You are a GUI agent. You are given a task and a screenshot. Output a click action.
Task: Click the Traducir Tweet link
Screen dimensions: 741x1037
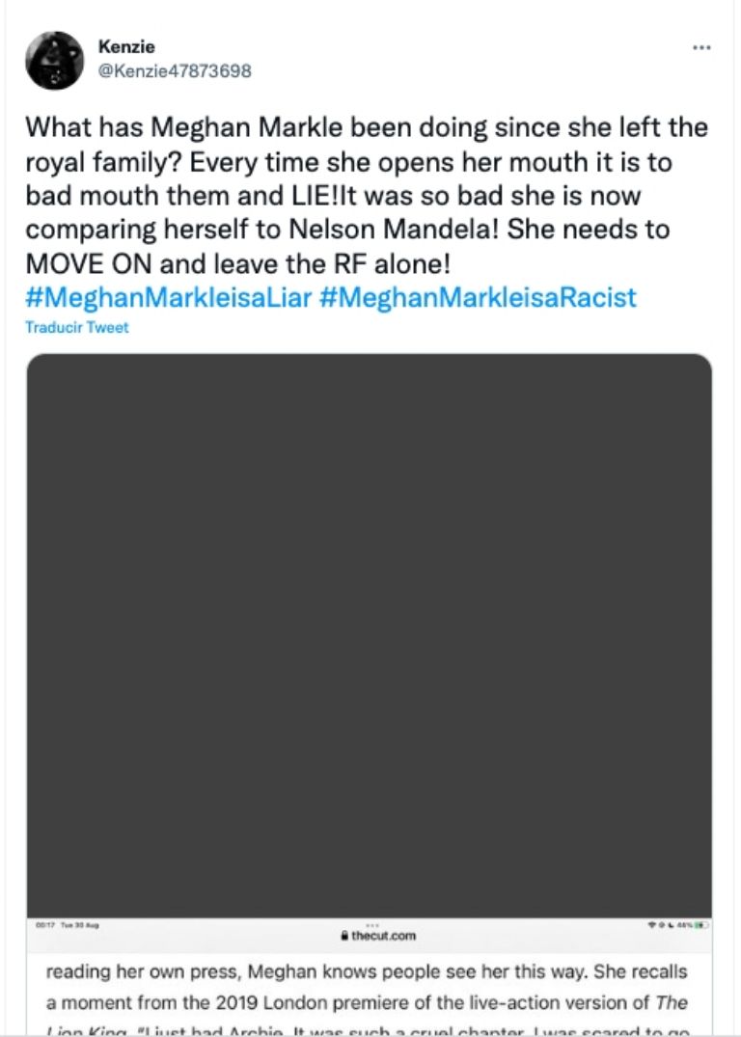coord(76,327)
